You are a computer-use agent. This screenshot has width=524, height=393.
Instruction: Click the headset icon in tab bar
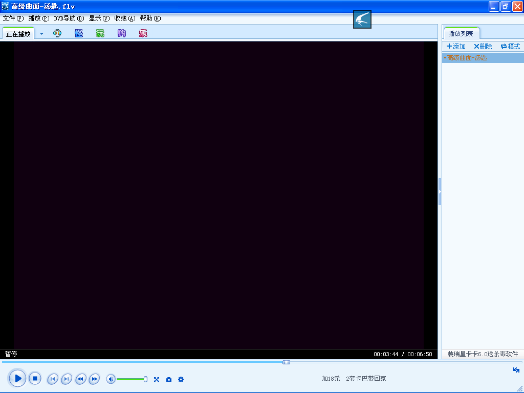[57, 33]
